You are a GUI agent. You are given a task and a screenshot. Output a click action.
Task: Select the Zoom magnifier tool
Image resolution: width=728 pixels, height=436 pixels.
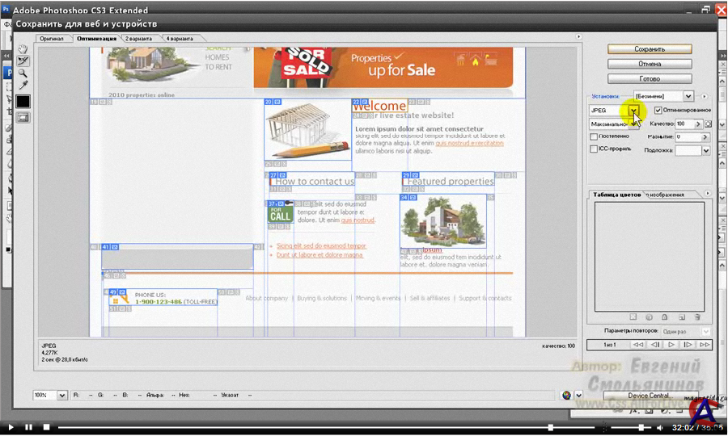click(x=23, y=73)
